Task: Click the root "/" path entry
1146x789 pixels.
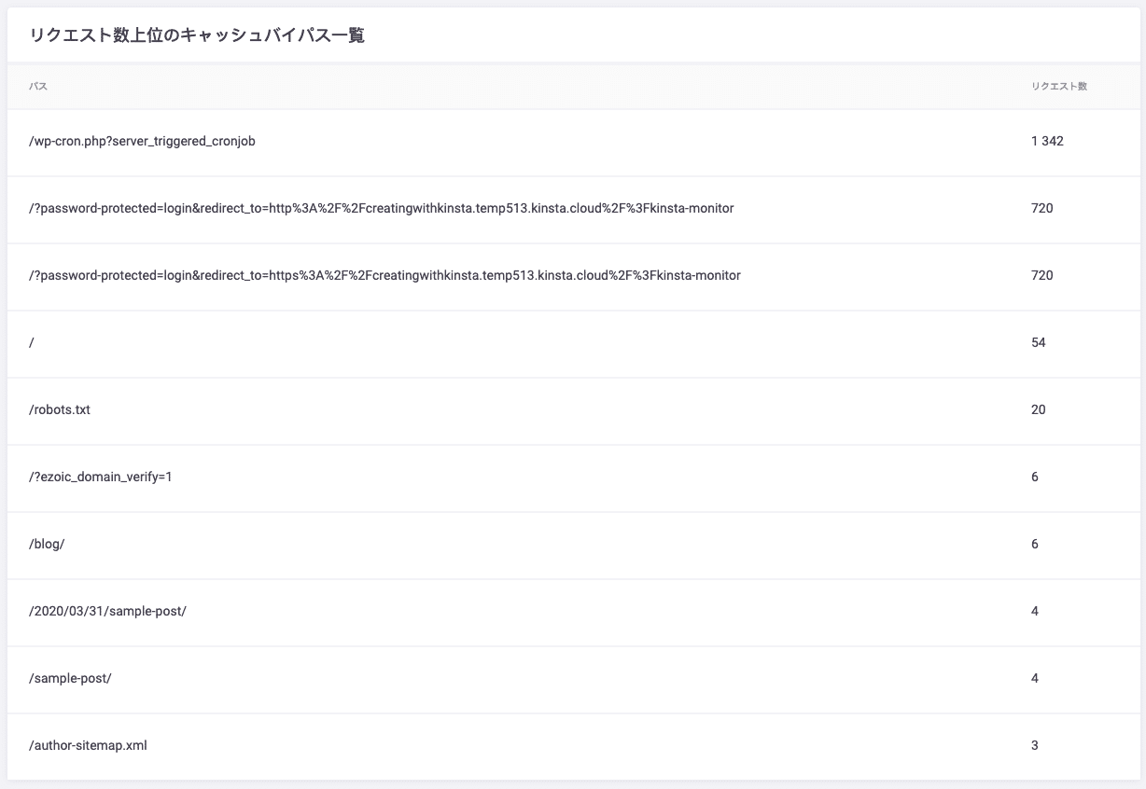Action: click(x=32, y=343)
